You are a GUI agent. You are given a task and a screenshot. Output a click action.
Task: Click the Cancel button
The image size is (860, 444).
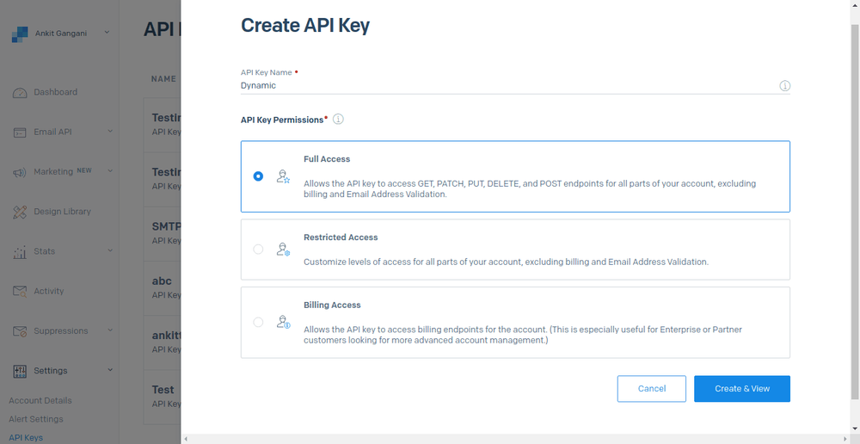pyautogui.click(x=652, y=389)
